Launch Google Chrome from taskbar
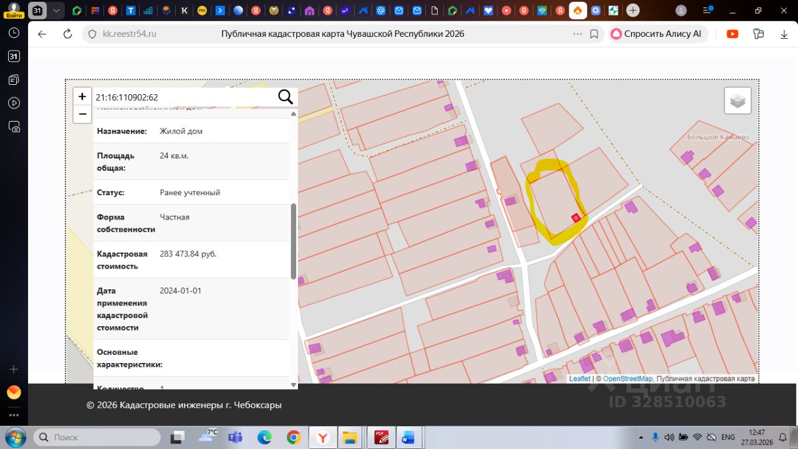 coord(294,437)
